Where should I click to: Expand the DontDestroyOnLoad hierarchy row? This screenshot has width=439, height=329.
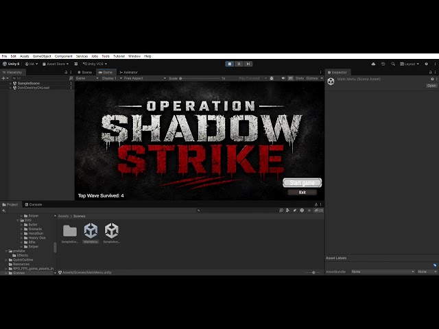coord(11,88)
